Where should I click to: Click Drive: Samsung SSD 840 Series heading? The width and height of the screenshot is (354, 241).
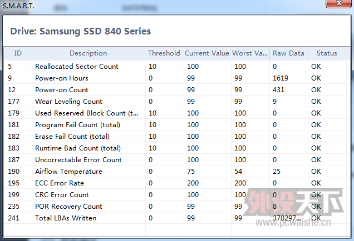[81, 31]
